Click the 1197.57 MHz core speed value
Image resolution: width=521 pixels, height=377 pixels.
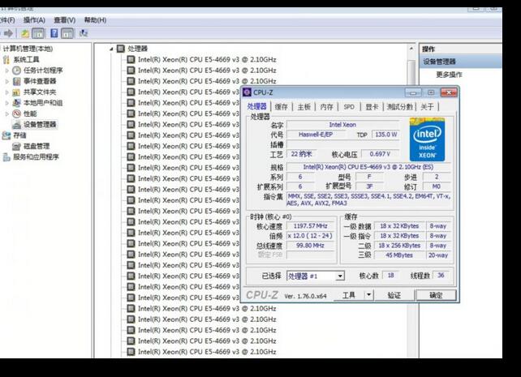click(x=310, y=226)
